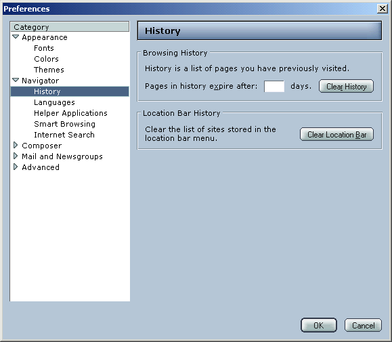This screenshot has width=392, height=342.
Task: Select Fonts in the category tree
Action: 44,48
